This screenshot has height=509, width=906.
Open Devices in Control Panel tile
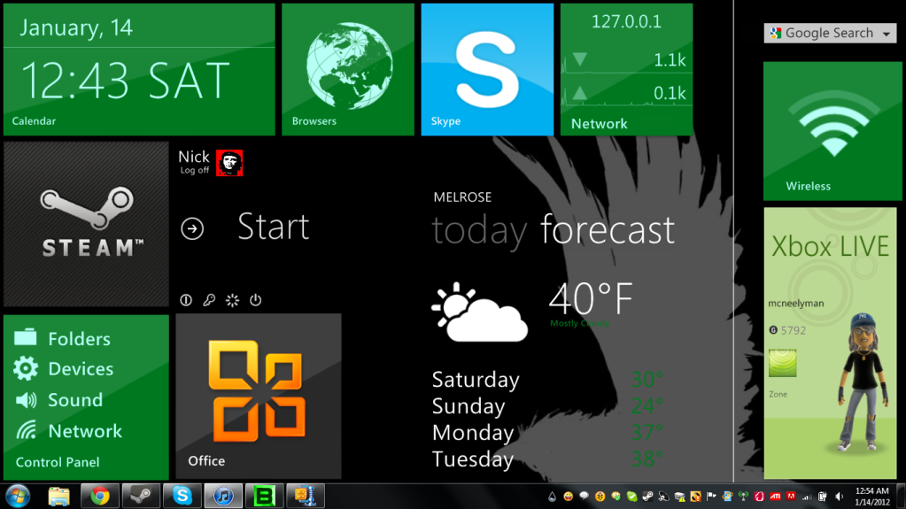coord(81,368)
